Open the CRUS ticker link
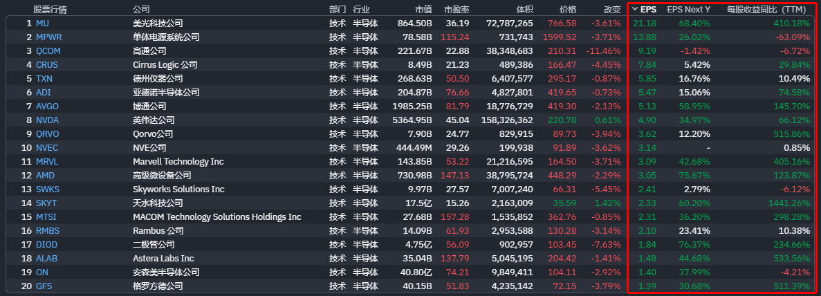The height and width of the screenshot is (296, 821). (x=47, y=65)
